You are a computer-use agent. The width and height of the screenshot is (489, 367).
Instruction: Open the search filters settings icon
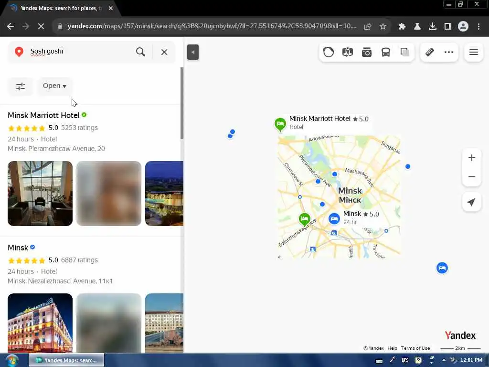20,86
